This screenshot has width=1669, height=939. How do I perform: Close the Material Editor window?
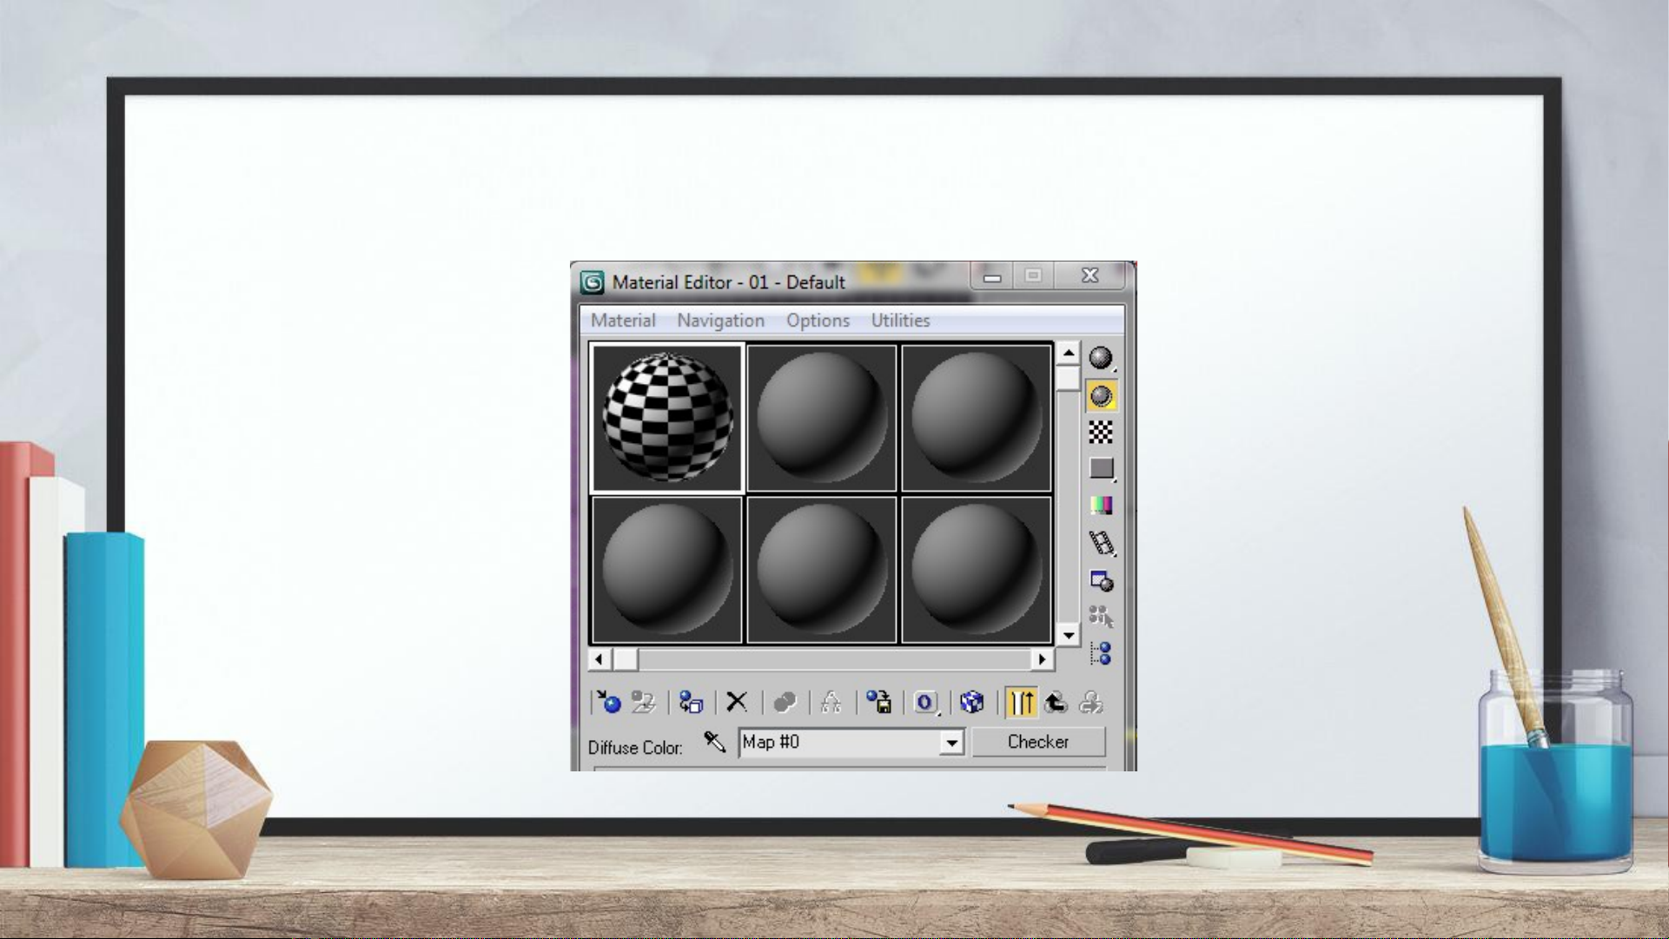[x=1089, y=276]
